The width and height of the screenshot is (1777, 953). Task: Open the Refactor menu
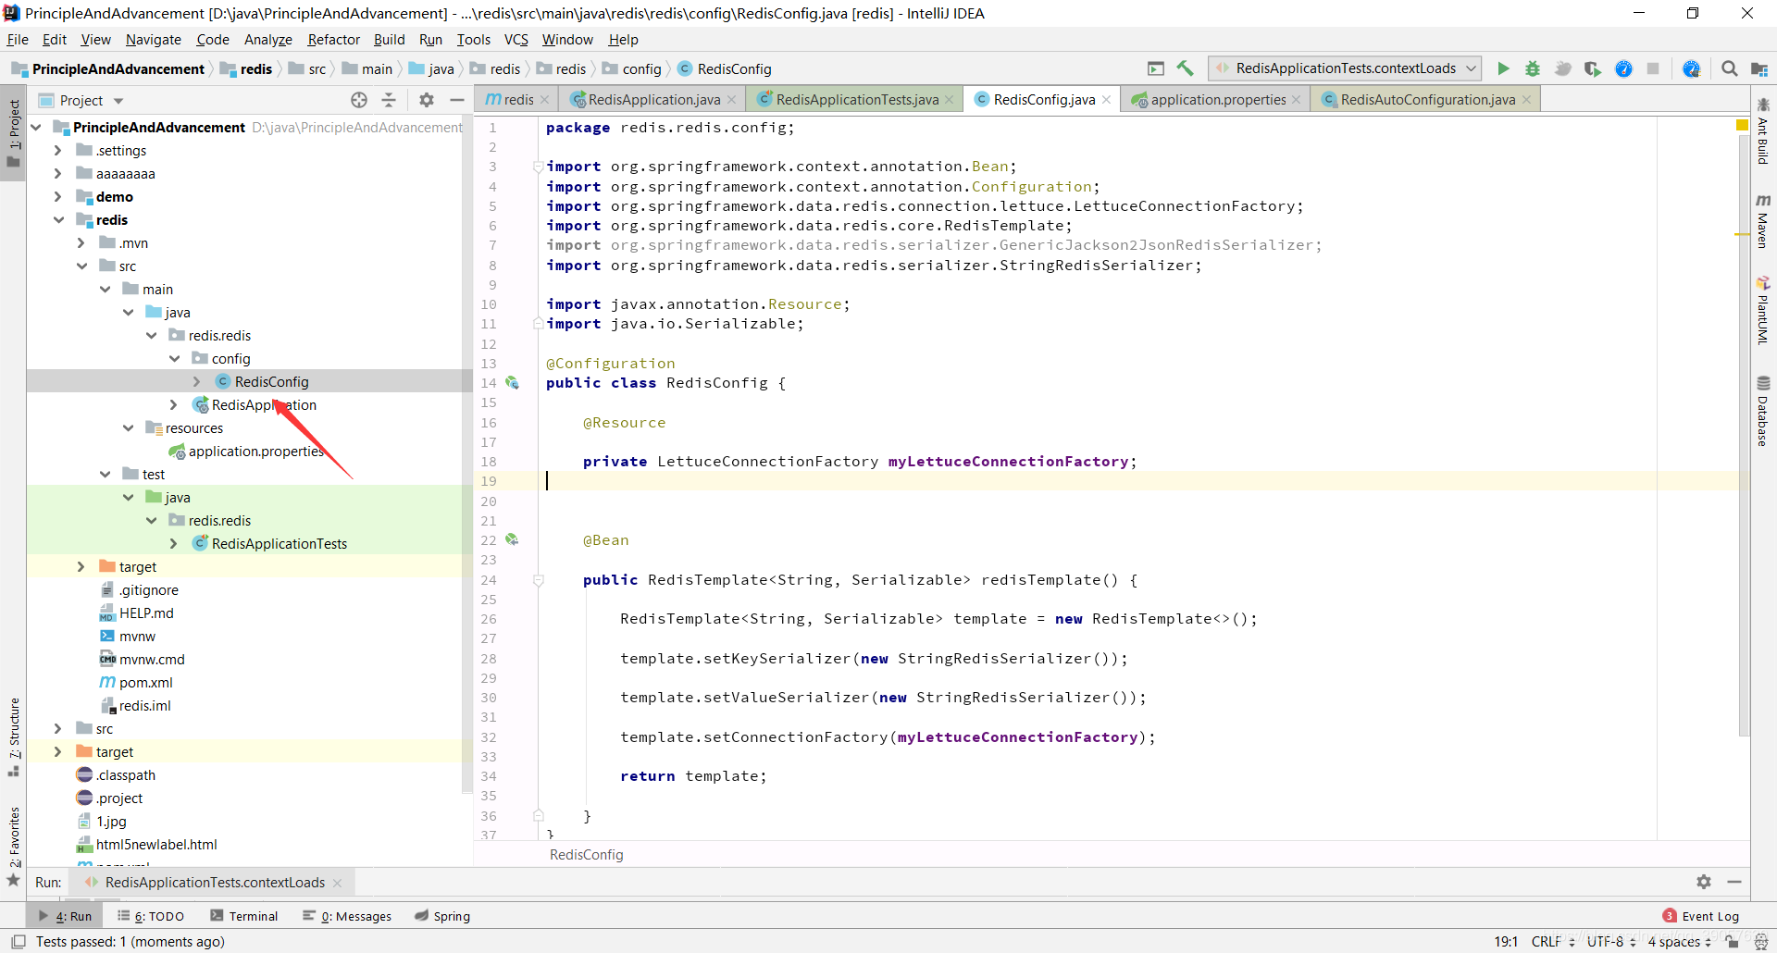click(333, 39)
